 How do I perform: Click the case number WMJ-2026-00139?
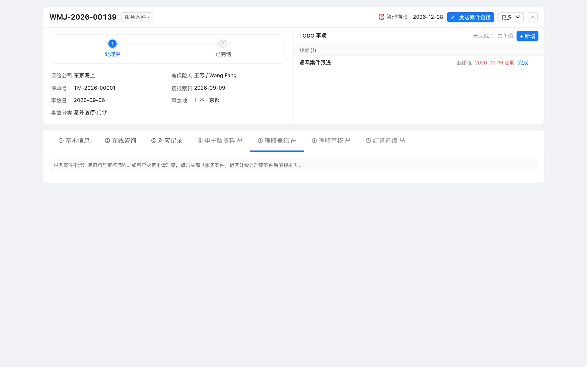pyautogui.click(x=83, y=17)
